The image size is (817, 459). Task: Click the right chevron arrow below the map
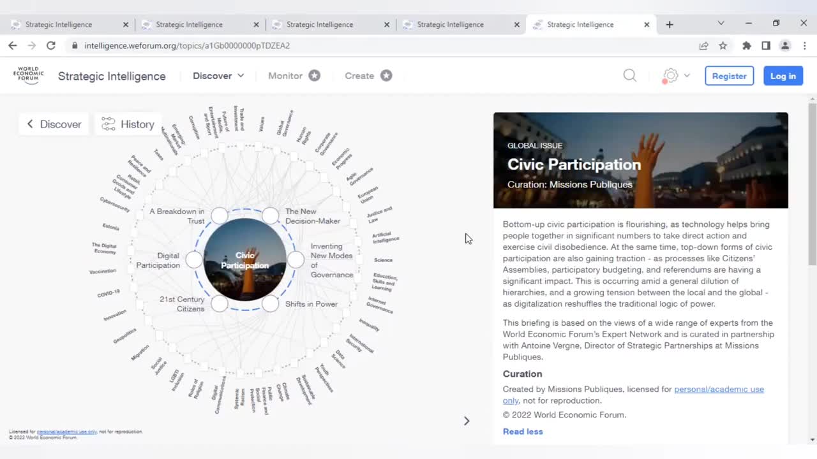coord(467,421)
